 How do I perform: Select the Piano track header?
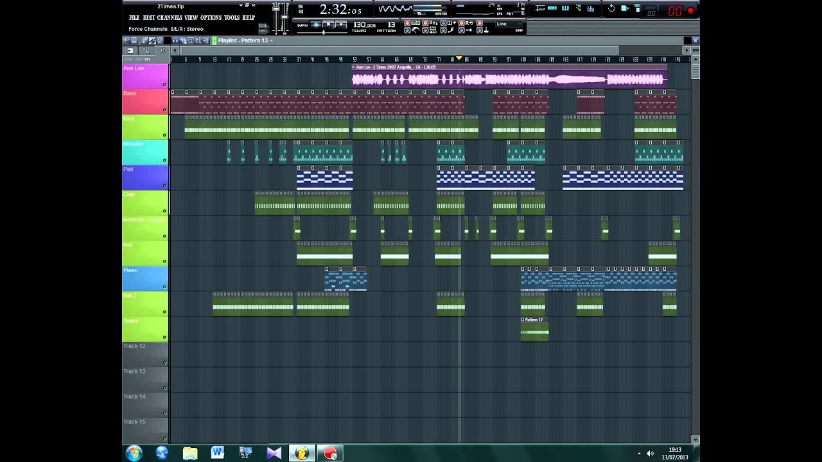(x=145, y=278)
